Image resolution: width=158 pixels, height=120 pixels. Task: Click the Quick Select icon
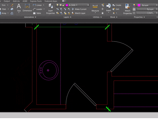pos(103,5)
